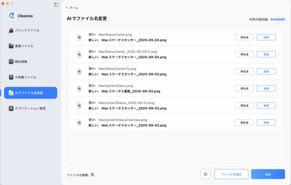Select AIでファイル名変更 sidebar item
Viewport: 291px width, 185px height.
coord(30,93)
